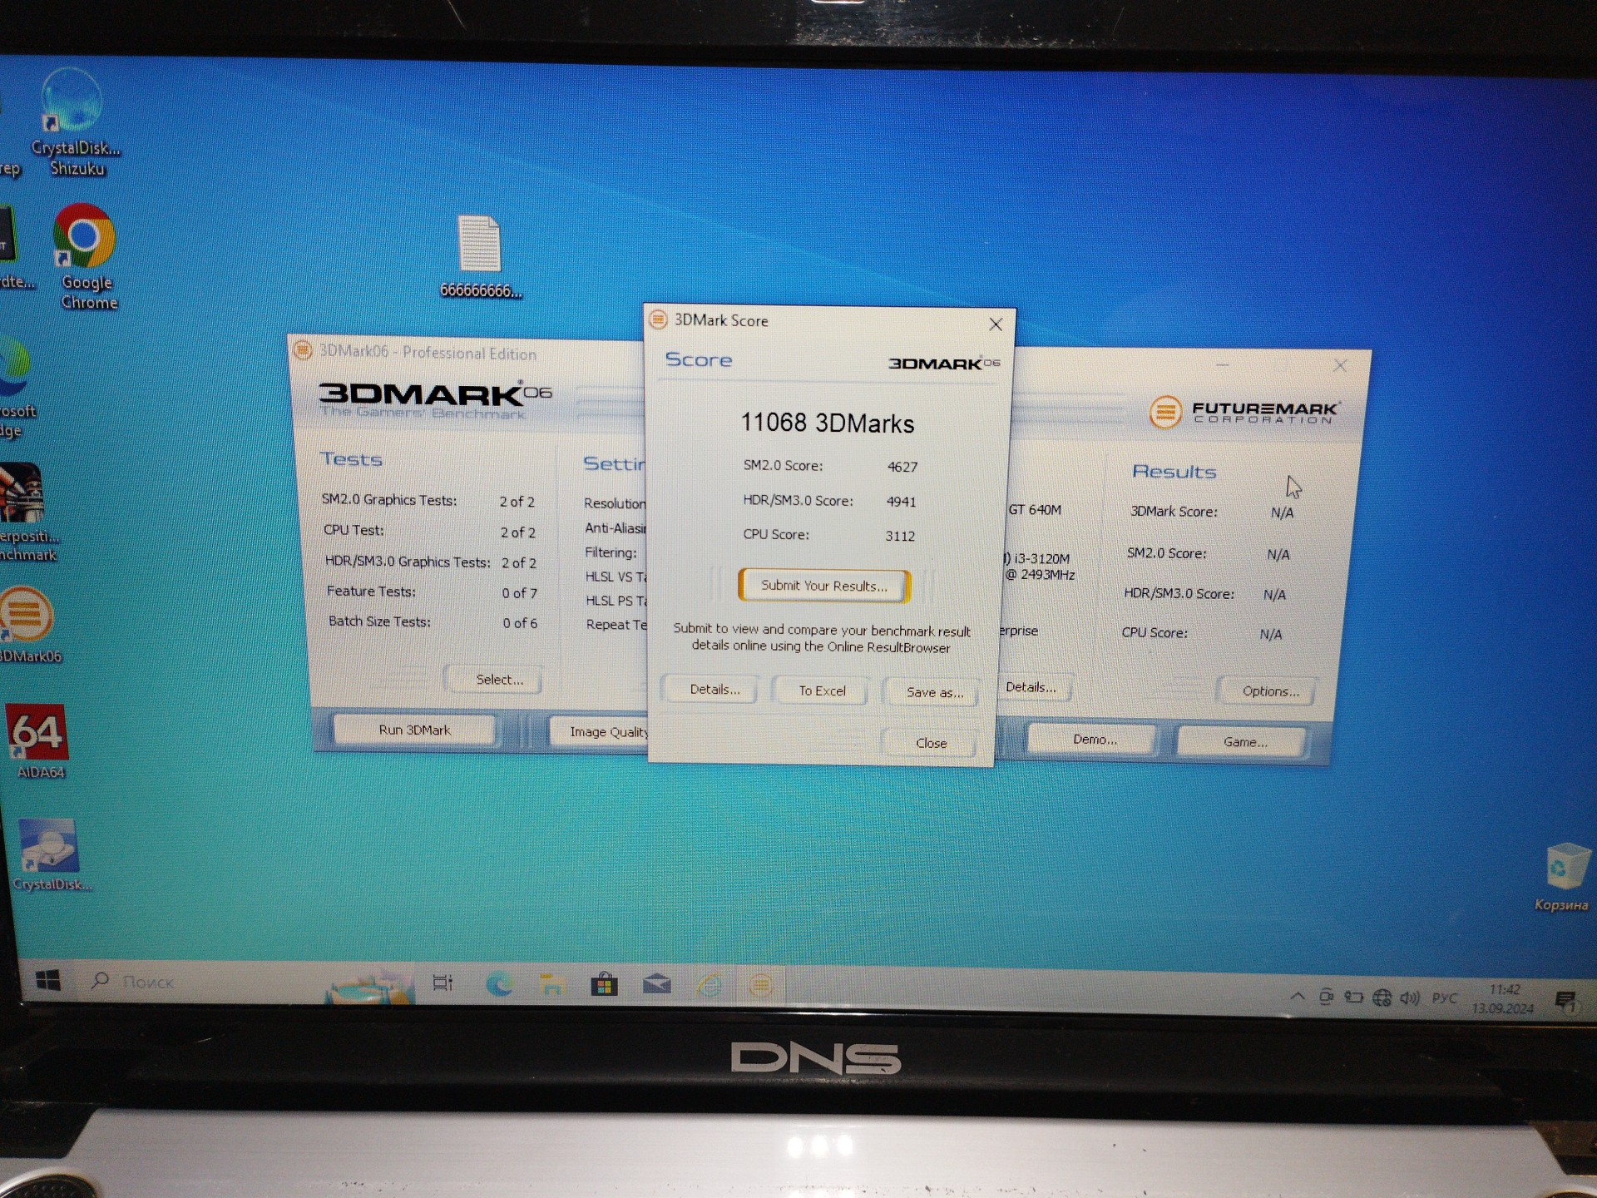Show hidden tray icons chevron
Image resolution: width=1597 pixels, height=1198 pixels.
pyautogui.click(x=1298, y=996)
